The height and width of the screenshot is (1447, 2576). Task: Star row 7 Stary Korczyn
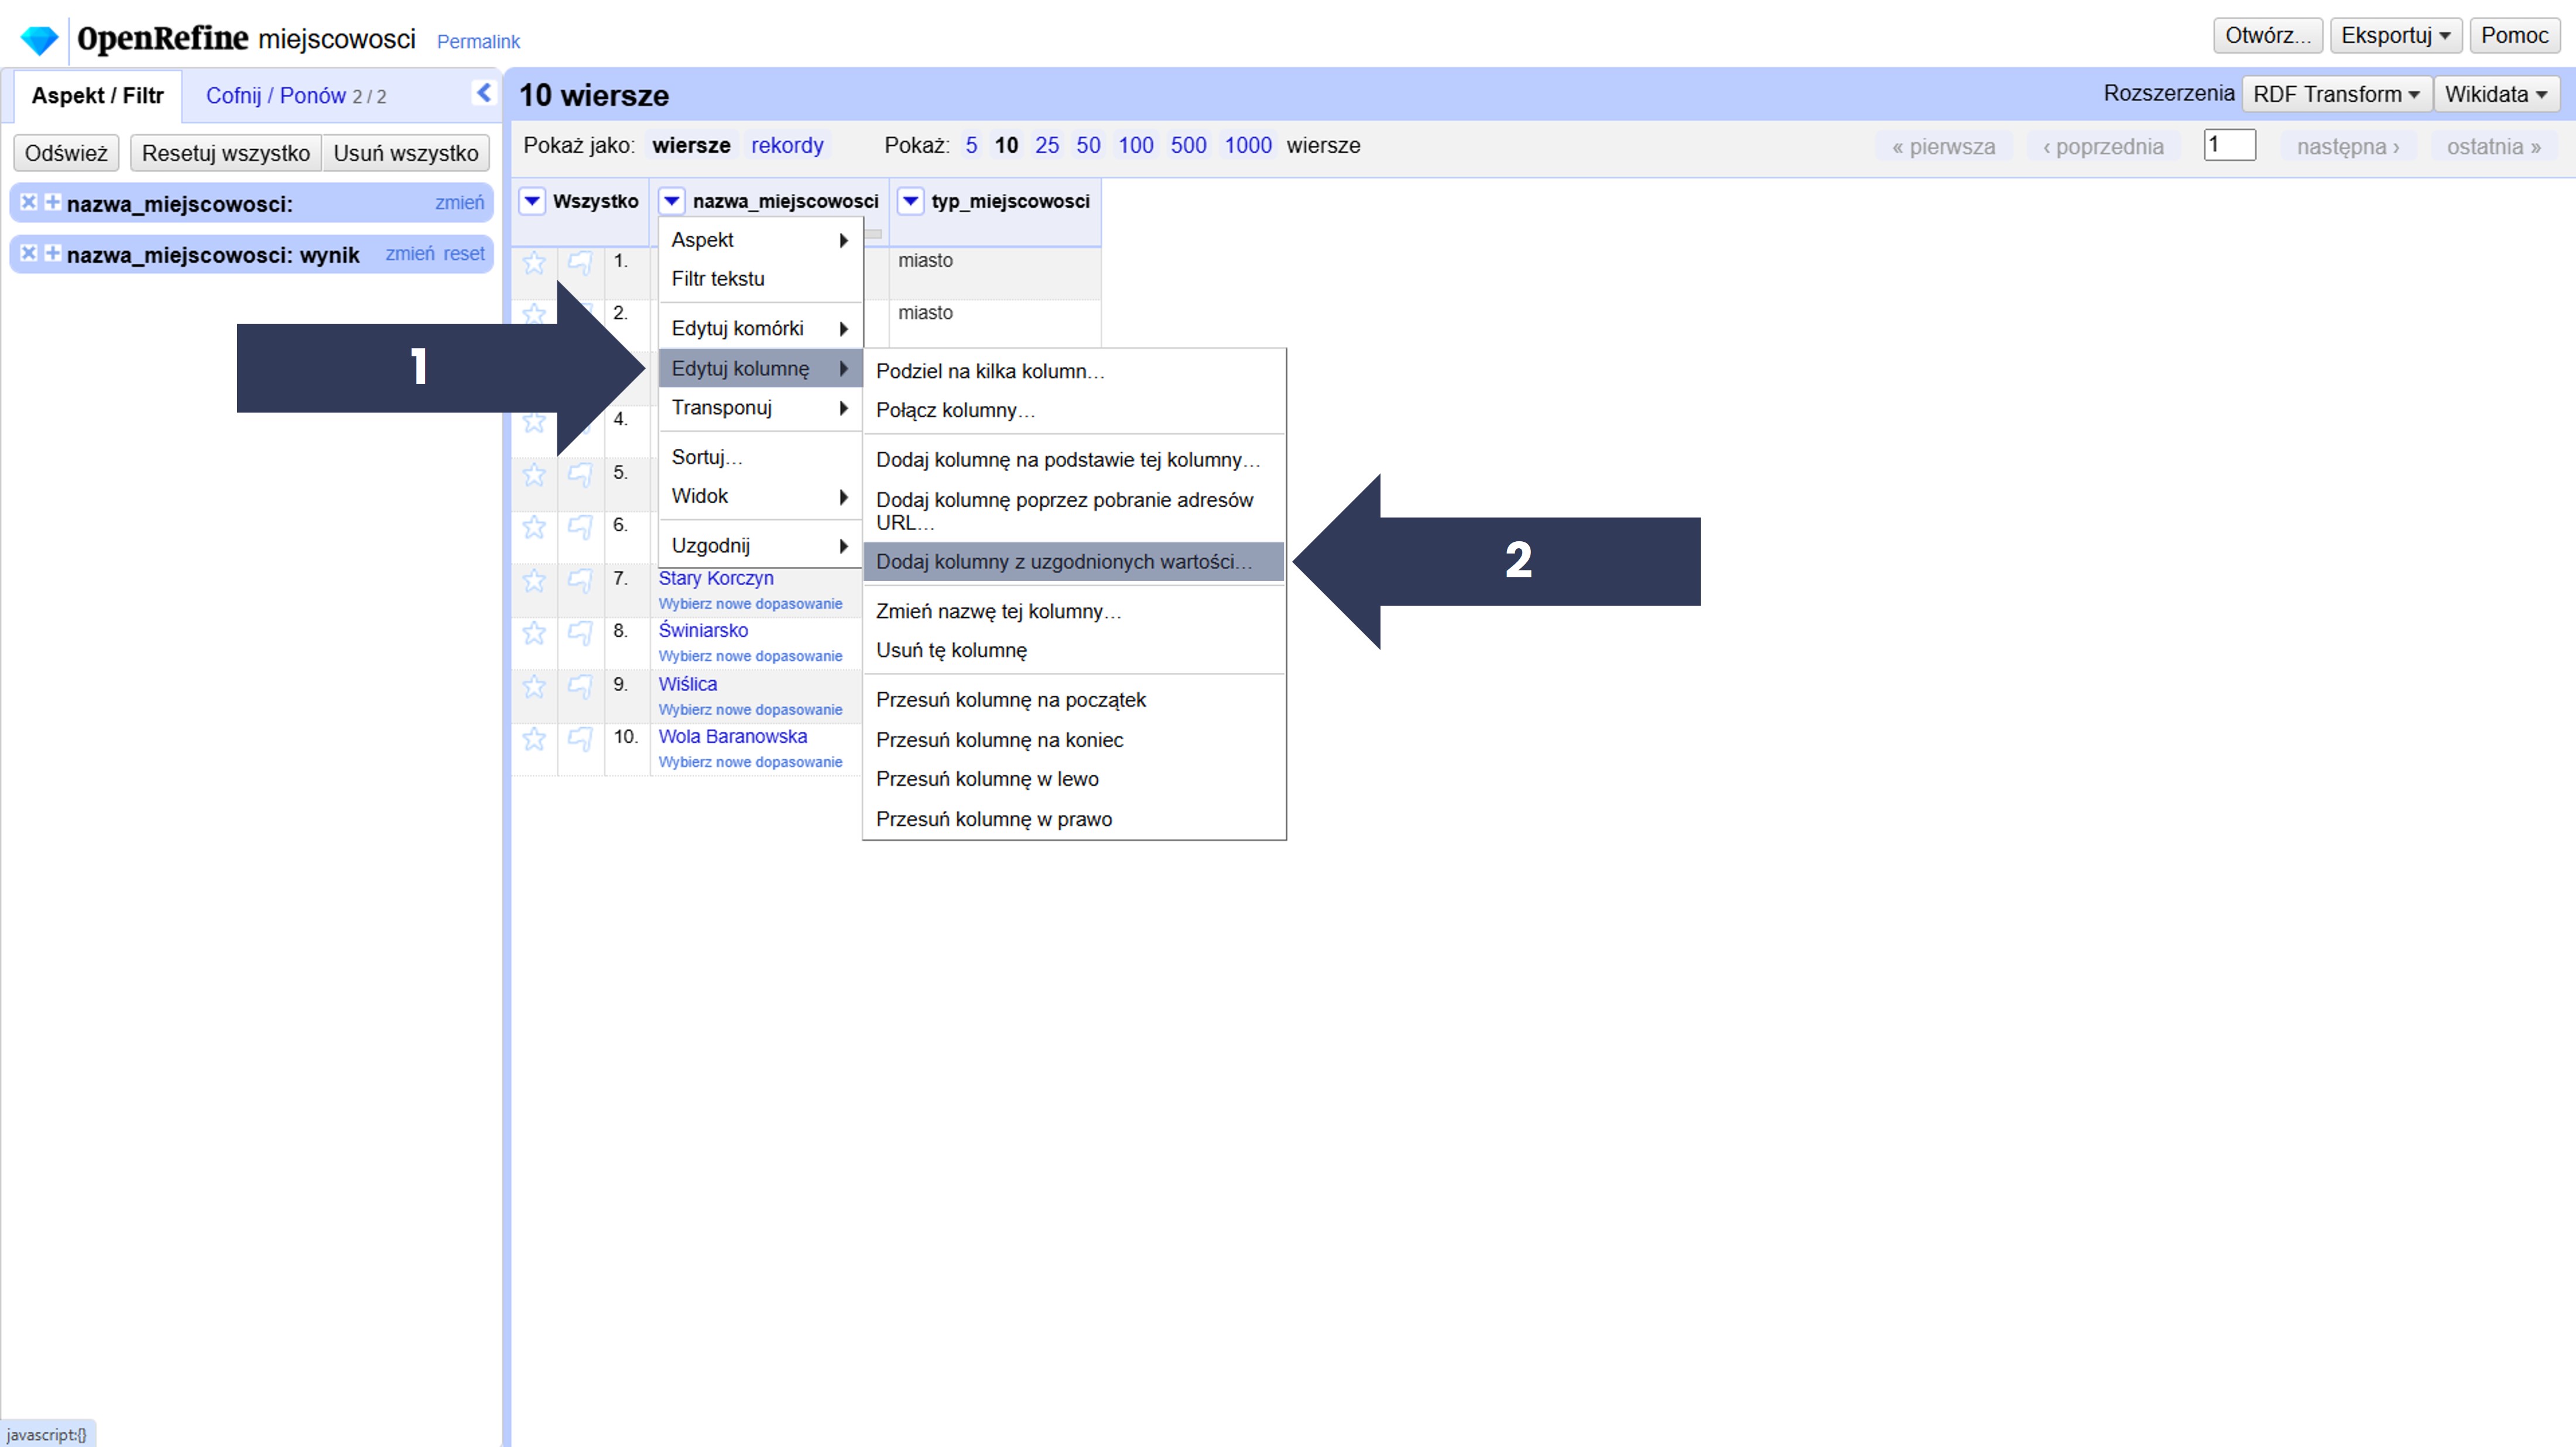tap(534, 580)
